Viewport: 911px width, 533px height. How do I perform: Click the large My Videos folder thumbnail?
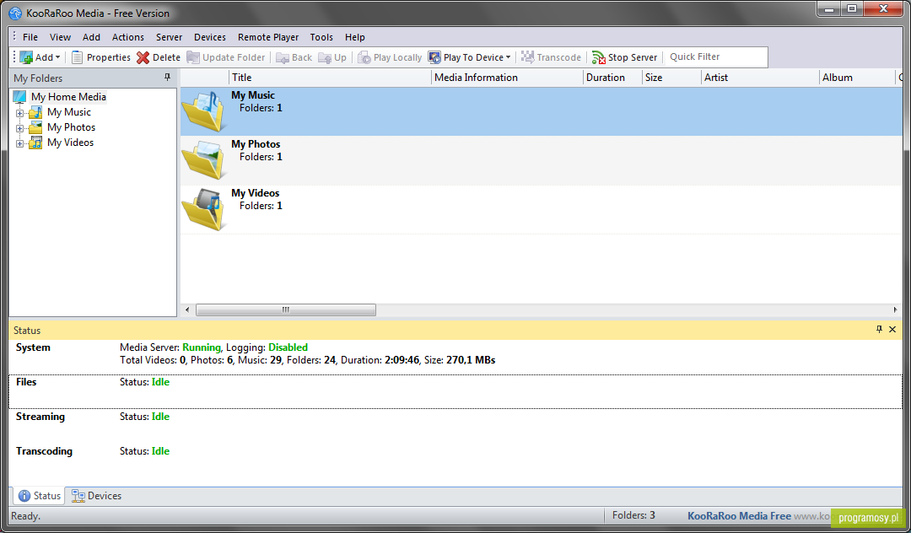203,209
